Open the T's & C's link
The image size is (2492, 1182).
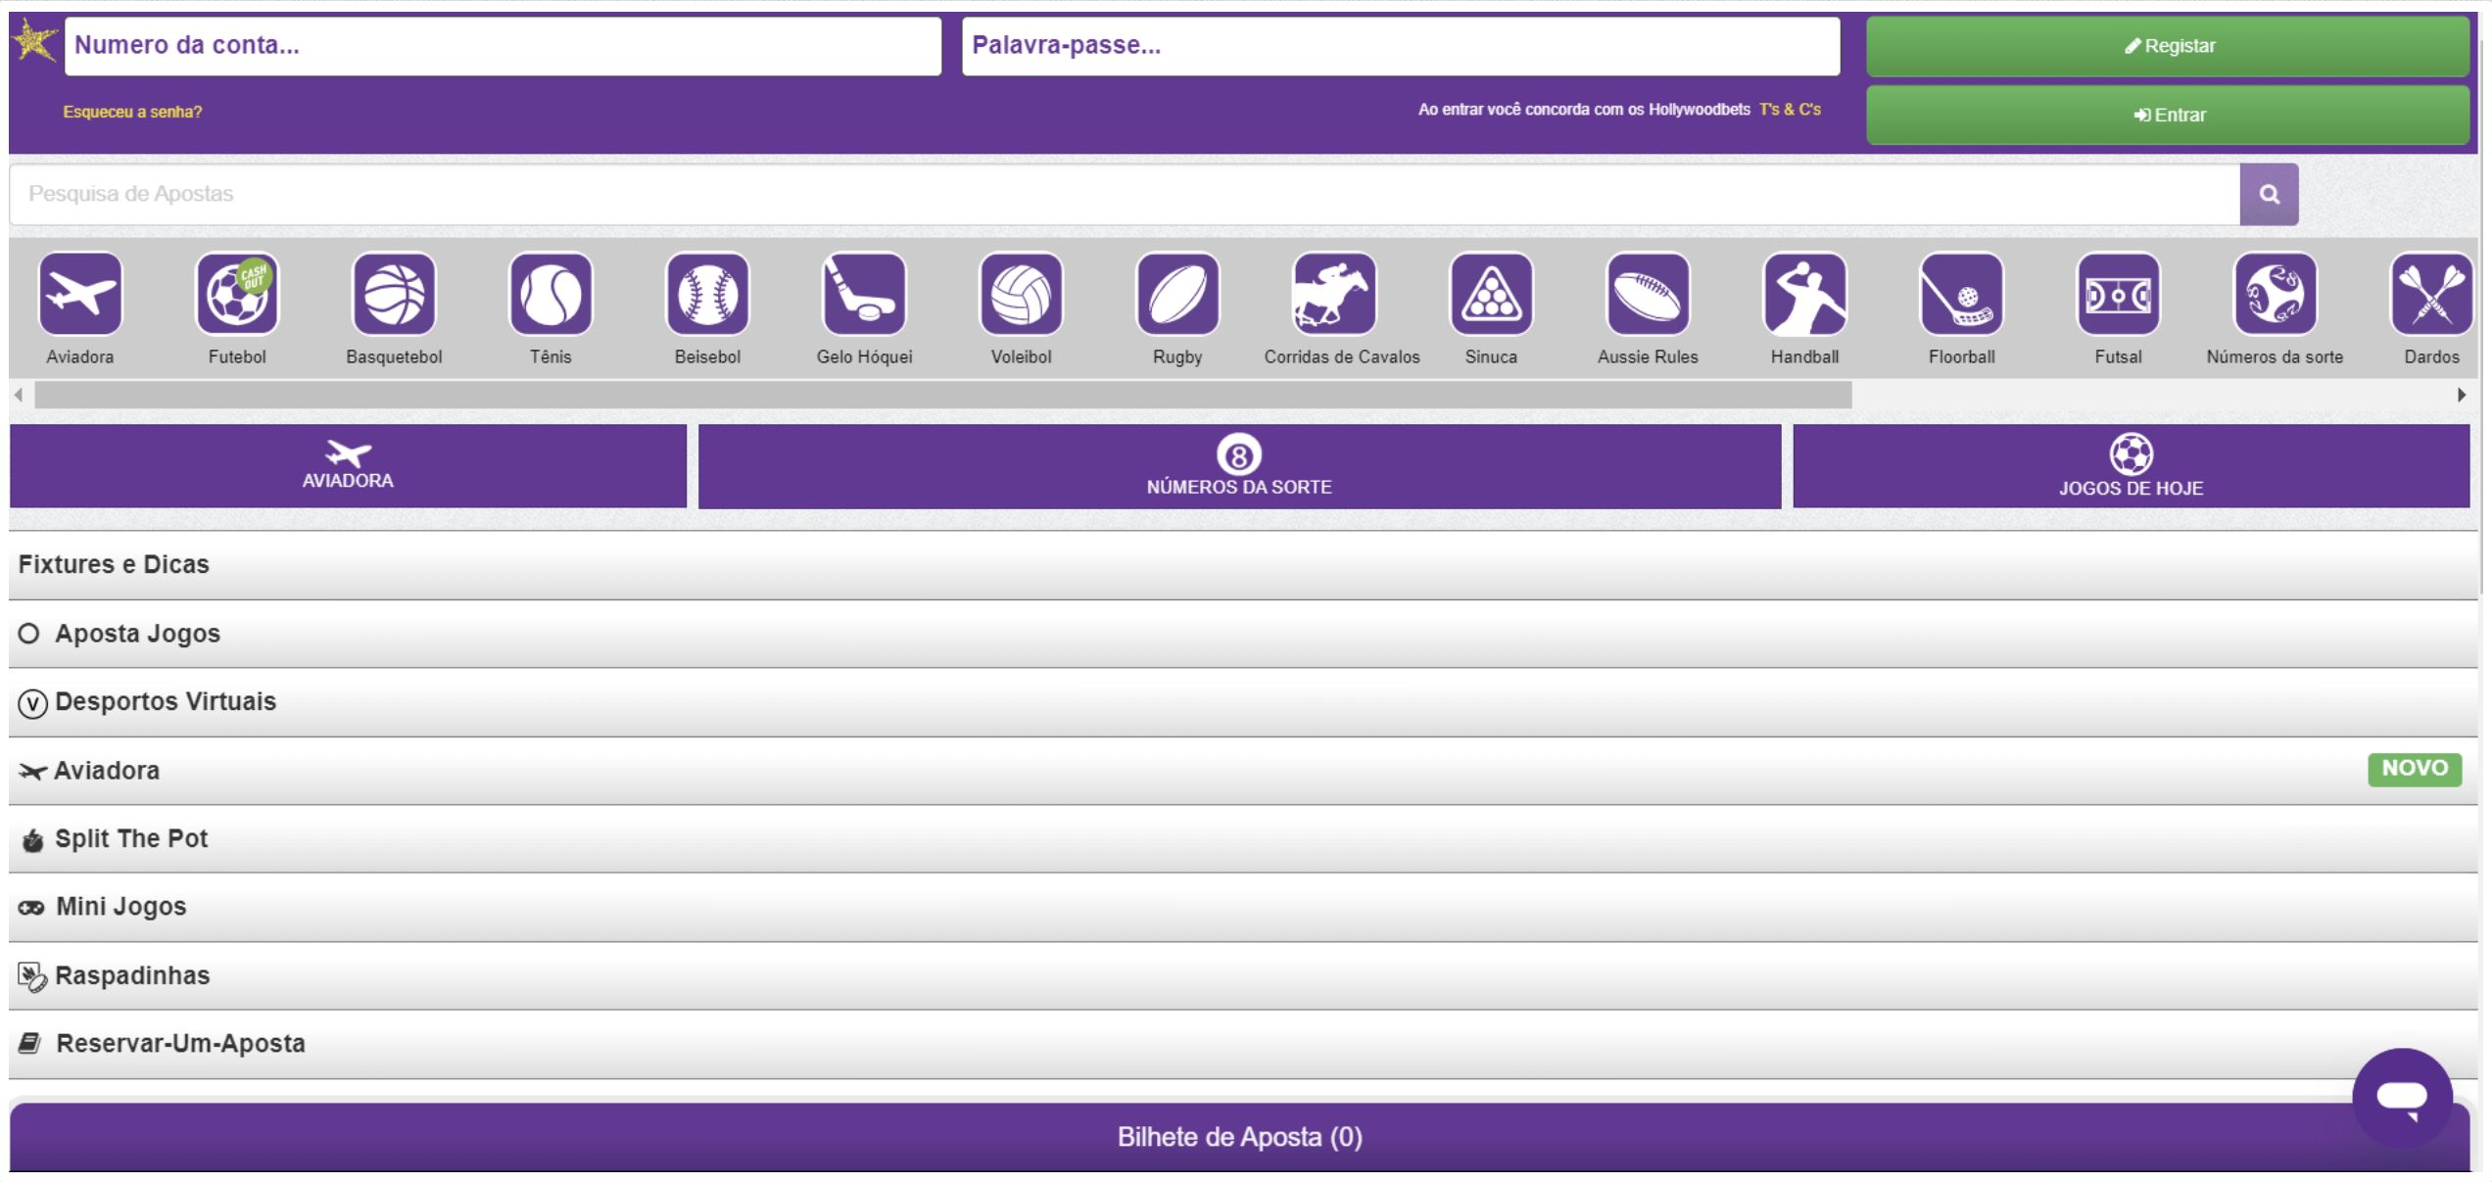[x=1790, y=110]
